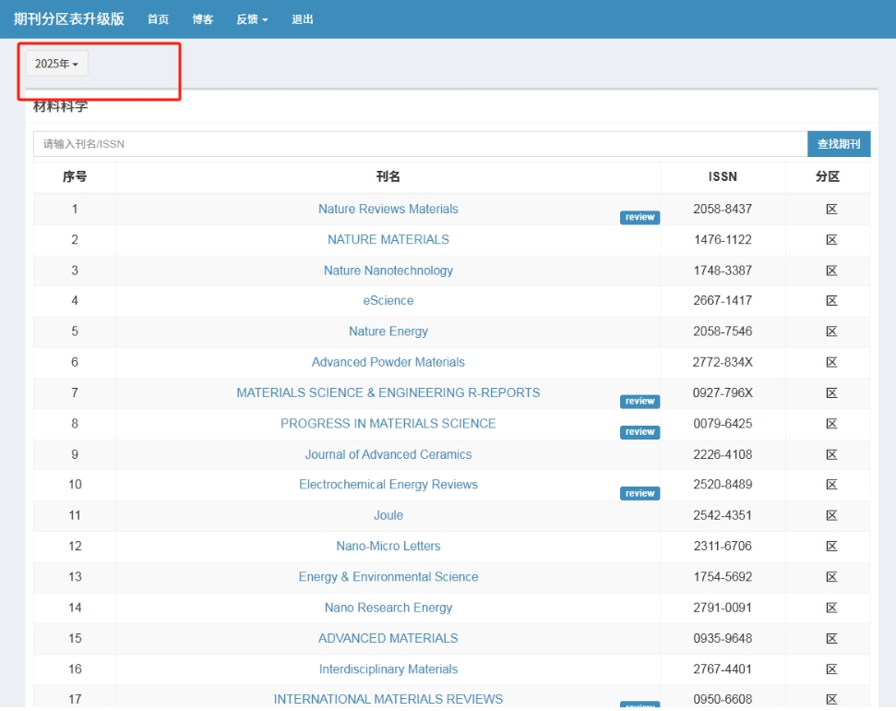
Task: Select ISSN 2226-4108 cell
Action: 723,454
